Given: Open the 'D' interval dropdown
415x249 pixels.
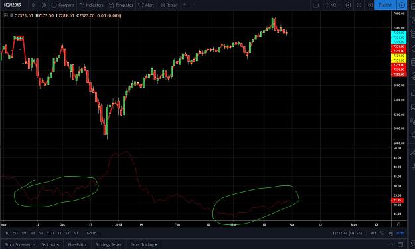Looking at the screenshot, I should click(33, 5).
